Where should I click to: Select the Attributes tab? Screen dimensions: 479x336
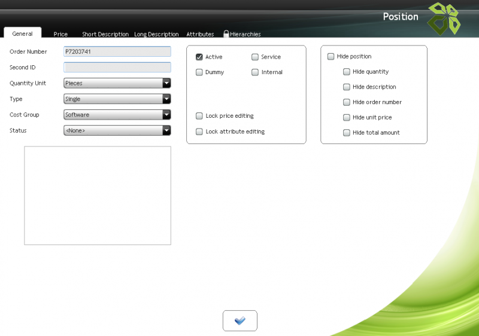[x=200, y=34]
